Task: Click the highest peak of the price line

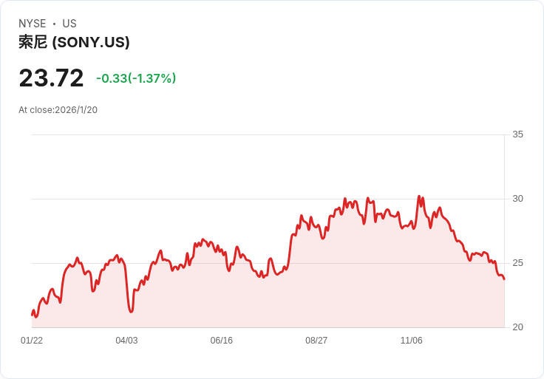Action: point(419,197)
